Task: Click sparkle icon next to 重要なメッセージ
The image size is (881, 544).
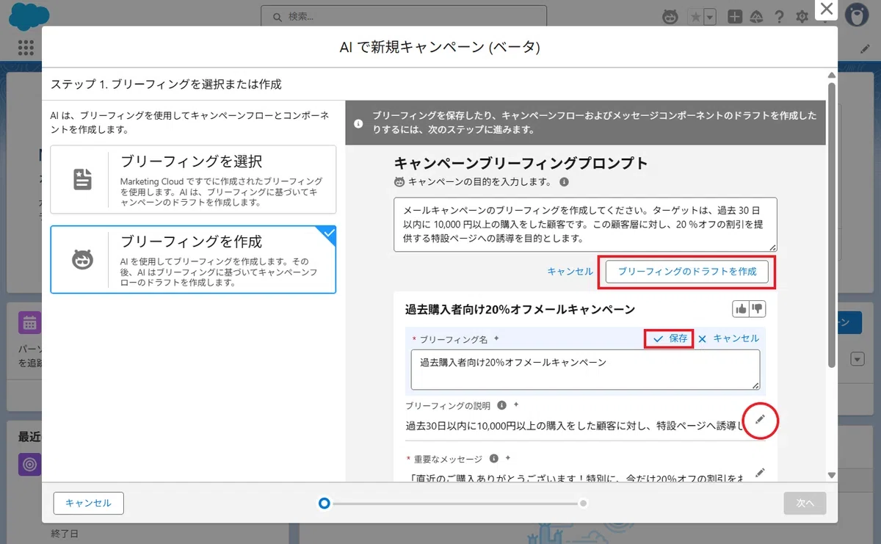Action: pos(508,458)
